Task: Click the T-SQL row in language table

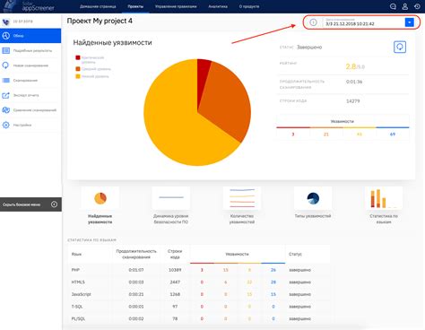Action: pos(199,307)
